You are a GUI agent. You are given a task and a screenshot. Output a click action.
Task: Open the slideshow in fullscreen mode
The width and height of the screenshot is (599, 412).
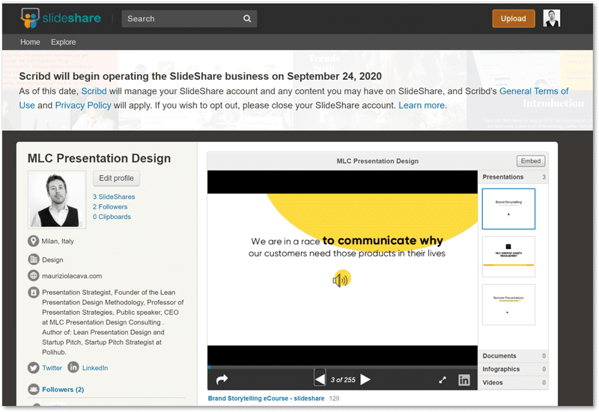click(x=443, y=380)
